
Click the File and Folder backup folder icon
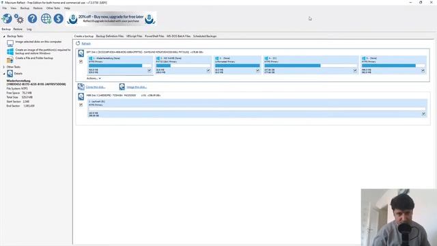tap(10, 59)
